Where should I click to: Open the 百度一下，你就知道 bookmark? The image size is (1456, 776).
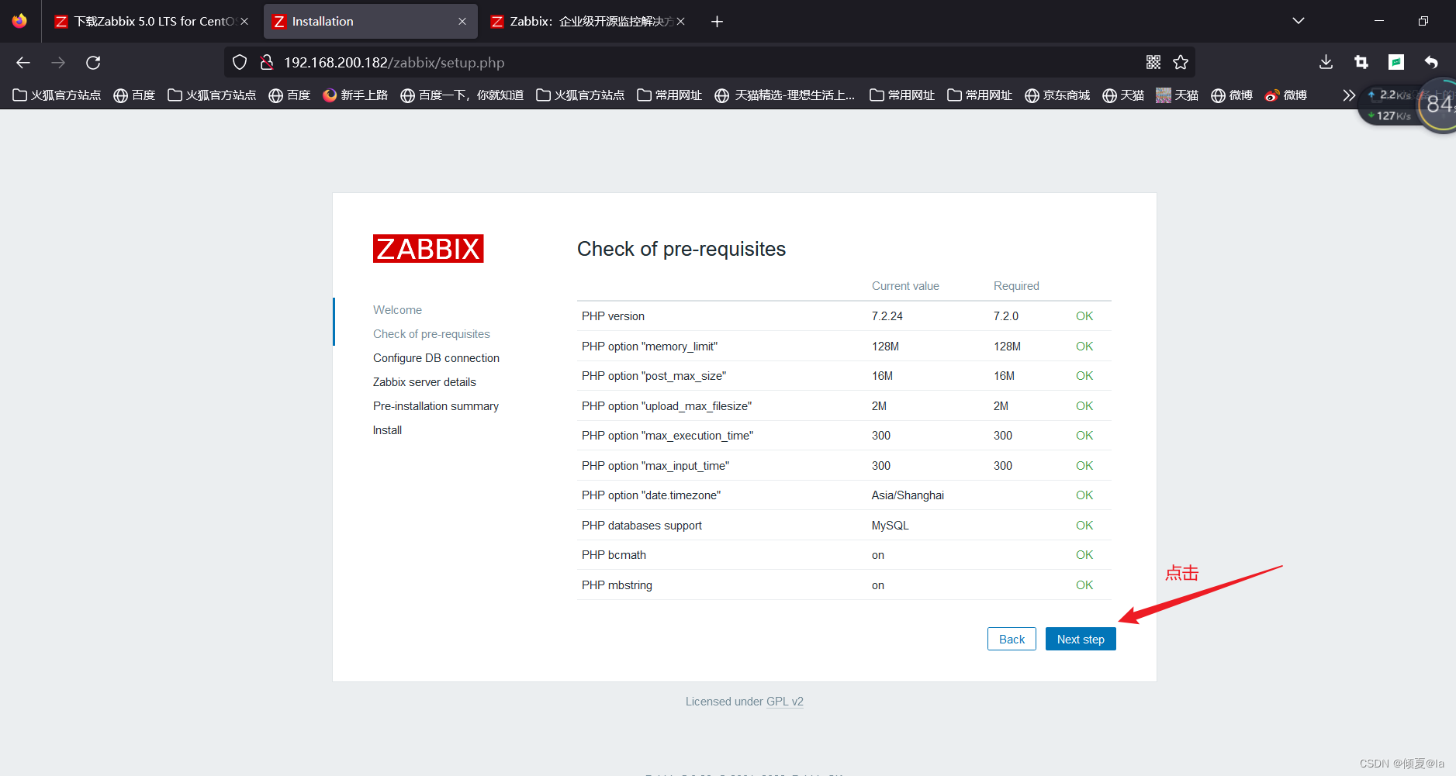[x=462, y=95]
